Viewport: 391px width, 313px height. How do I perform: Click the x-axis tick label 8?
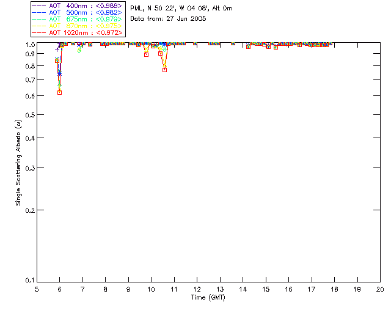106,289
